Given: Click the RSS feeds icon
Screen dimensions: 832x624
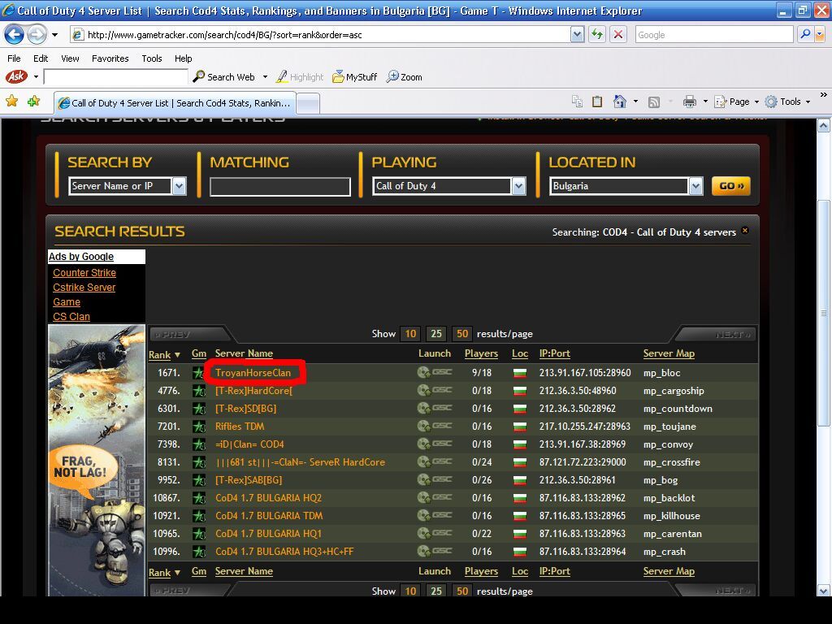Looking at the screenshot, I should [654, 102].
